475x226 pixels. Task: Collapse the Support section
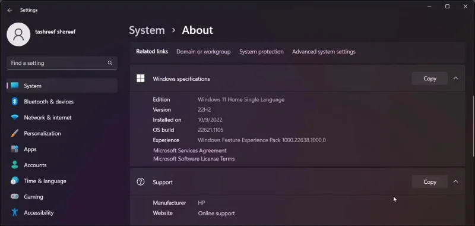point(455,181)
